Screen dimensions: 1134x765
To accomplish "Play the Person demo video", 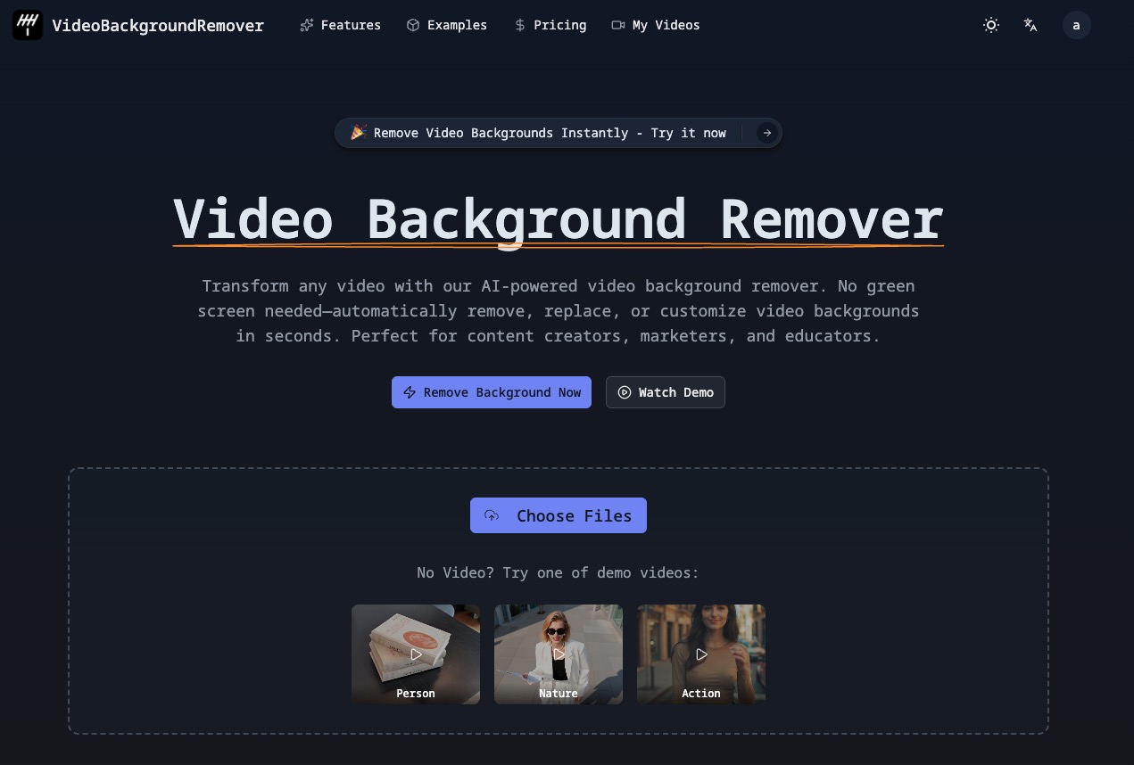I will 416,654.
